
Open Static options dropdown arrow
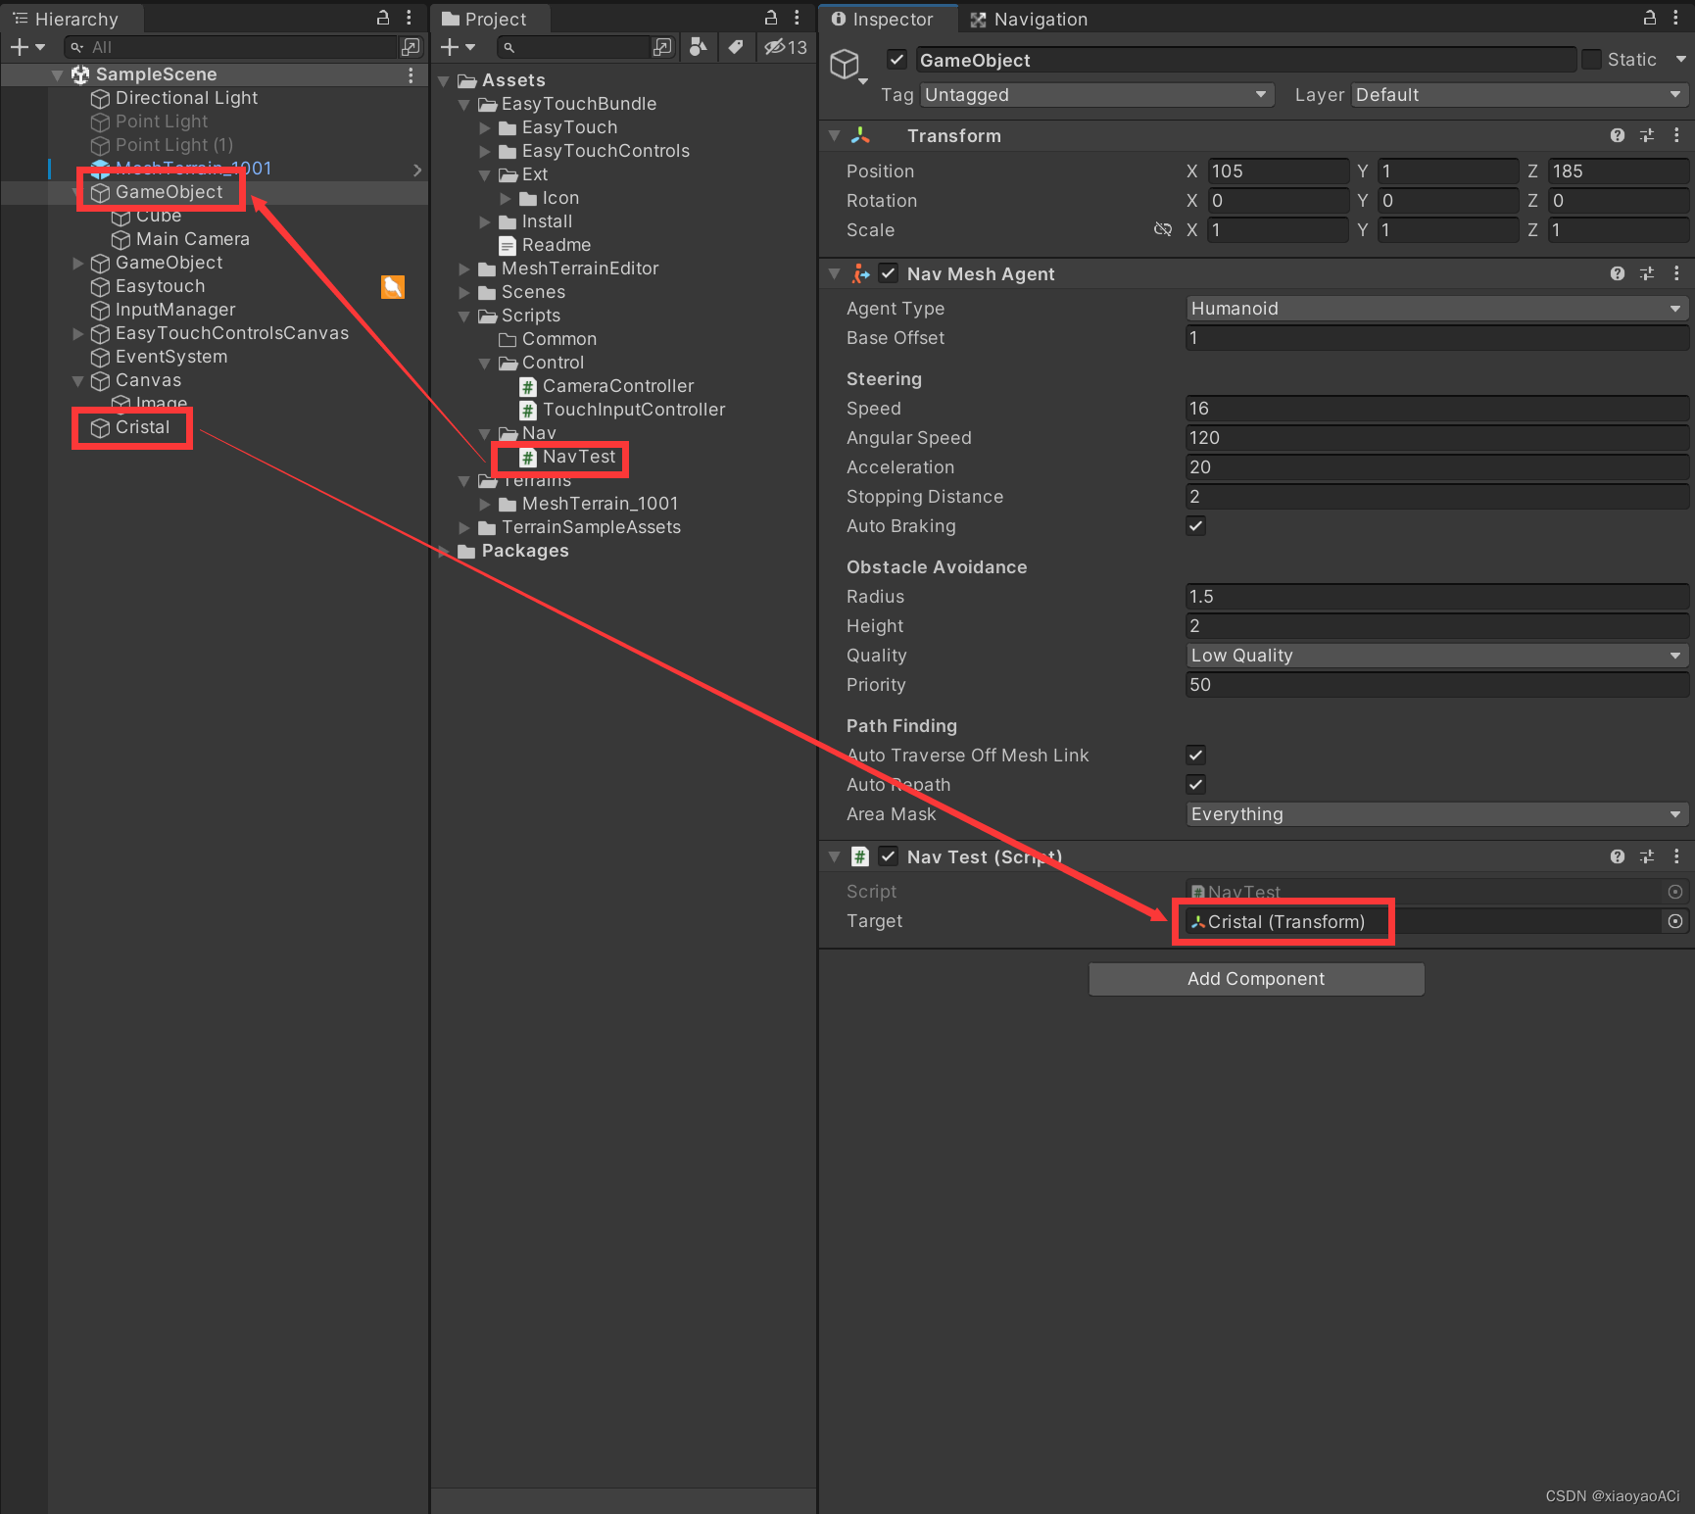1680,60
